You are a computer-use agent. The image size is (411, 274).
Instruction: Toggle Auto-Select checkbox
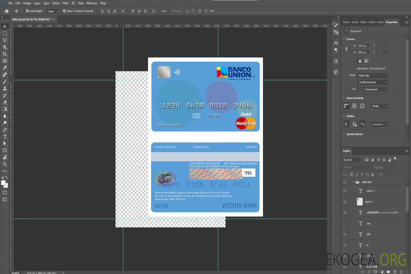pyautogui.click(x=27, y=11)
